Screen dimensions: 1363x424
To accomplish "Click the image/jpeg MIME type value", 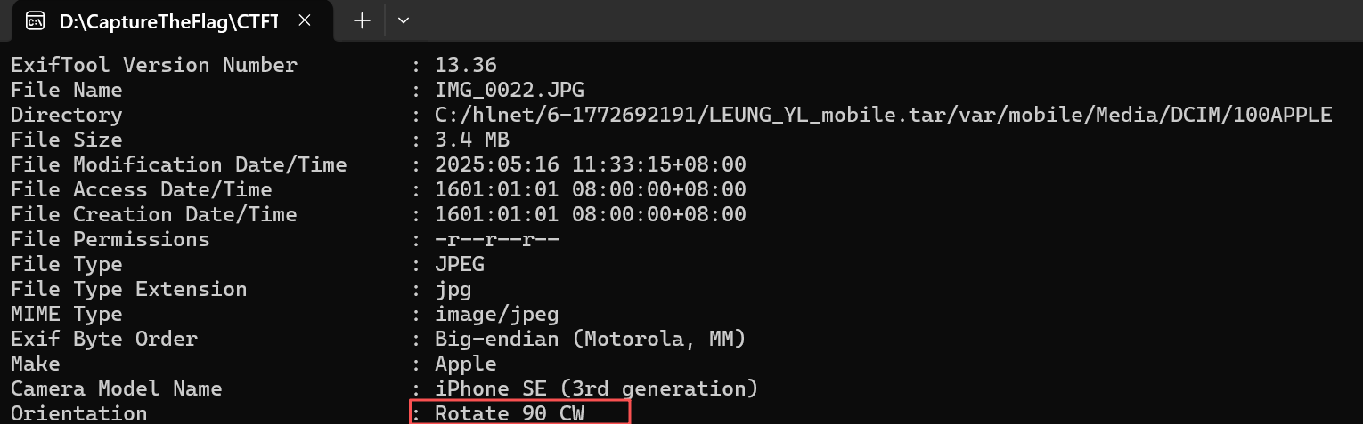I will click(x=497, y=314).
